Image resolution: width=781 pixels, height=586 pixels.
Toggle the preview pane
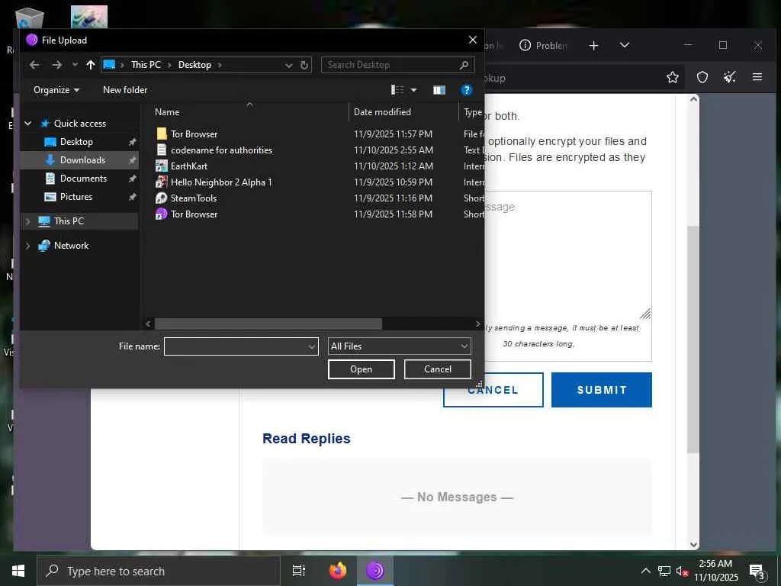point(439,90)
